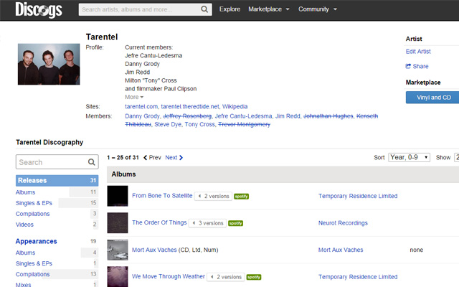Open the Marketplace dropdown menu

click(269, 9)
